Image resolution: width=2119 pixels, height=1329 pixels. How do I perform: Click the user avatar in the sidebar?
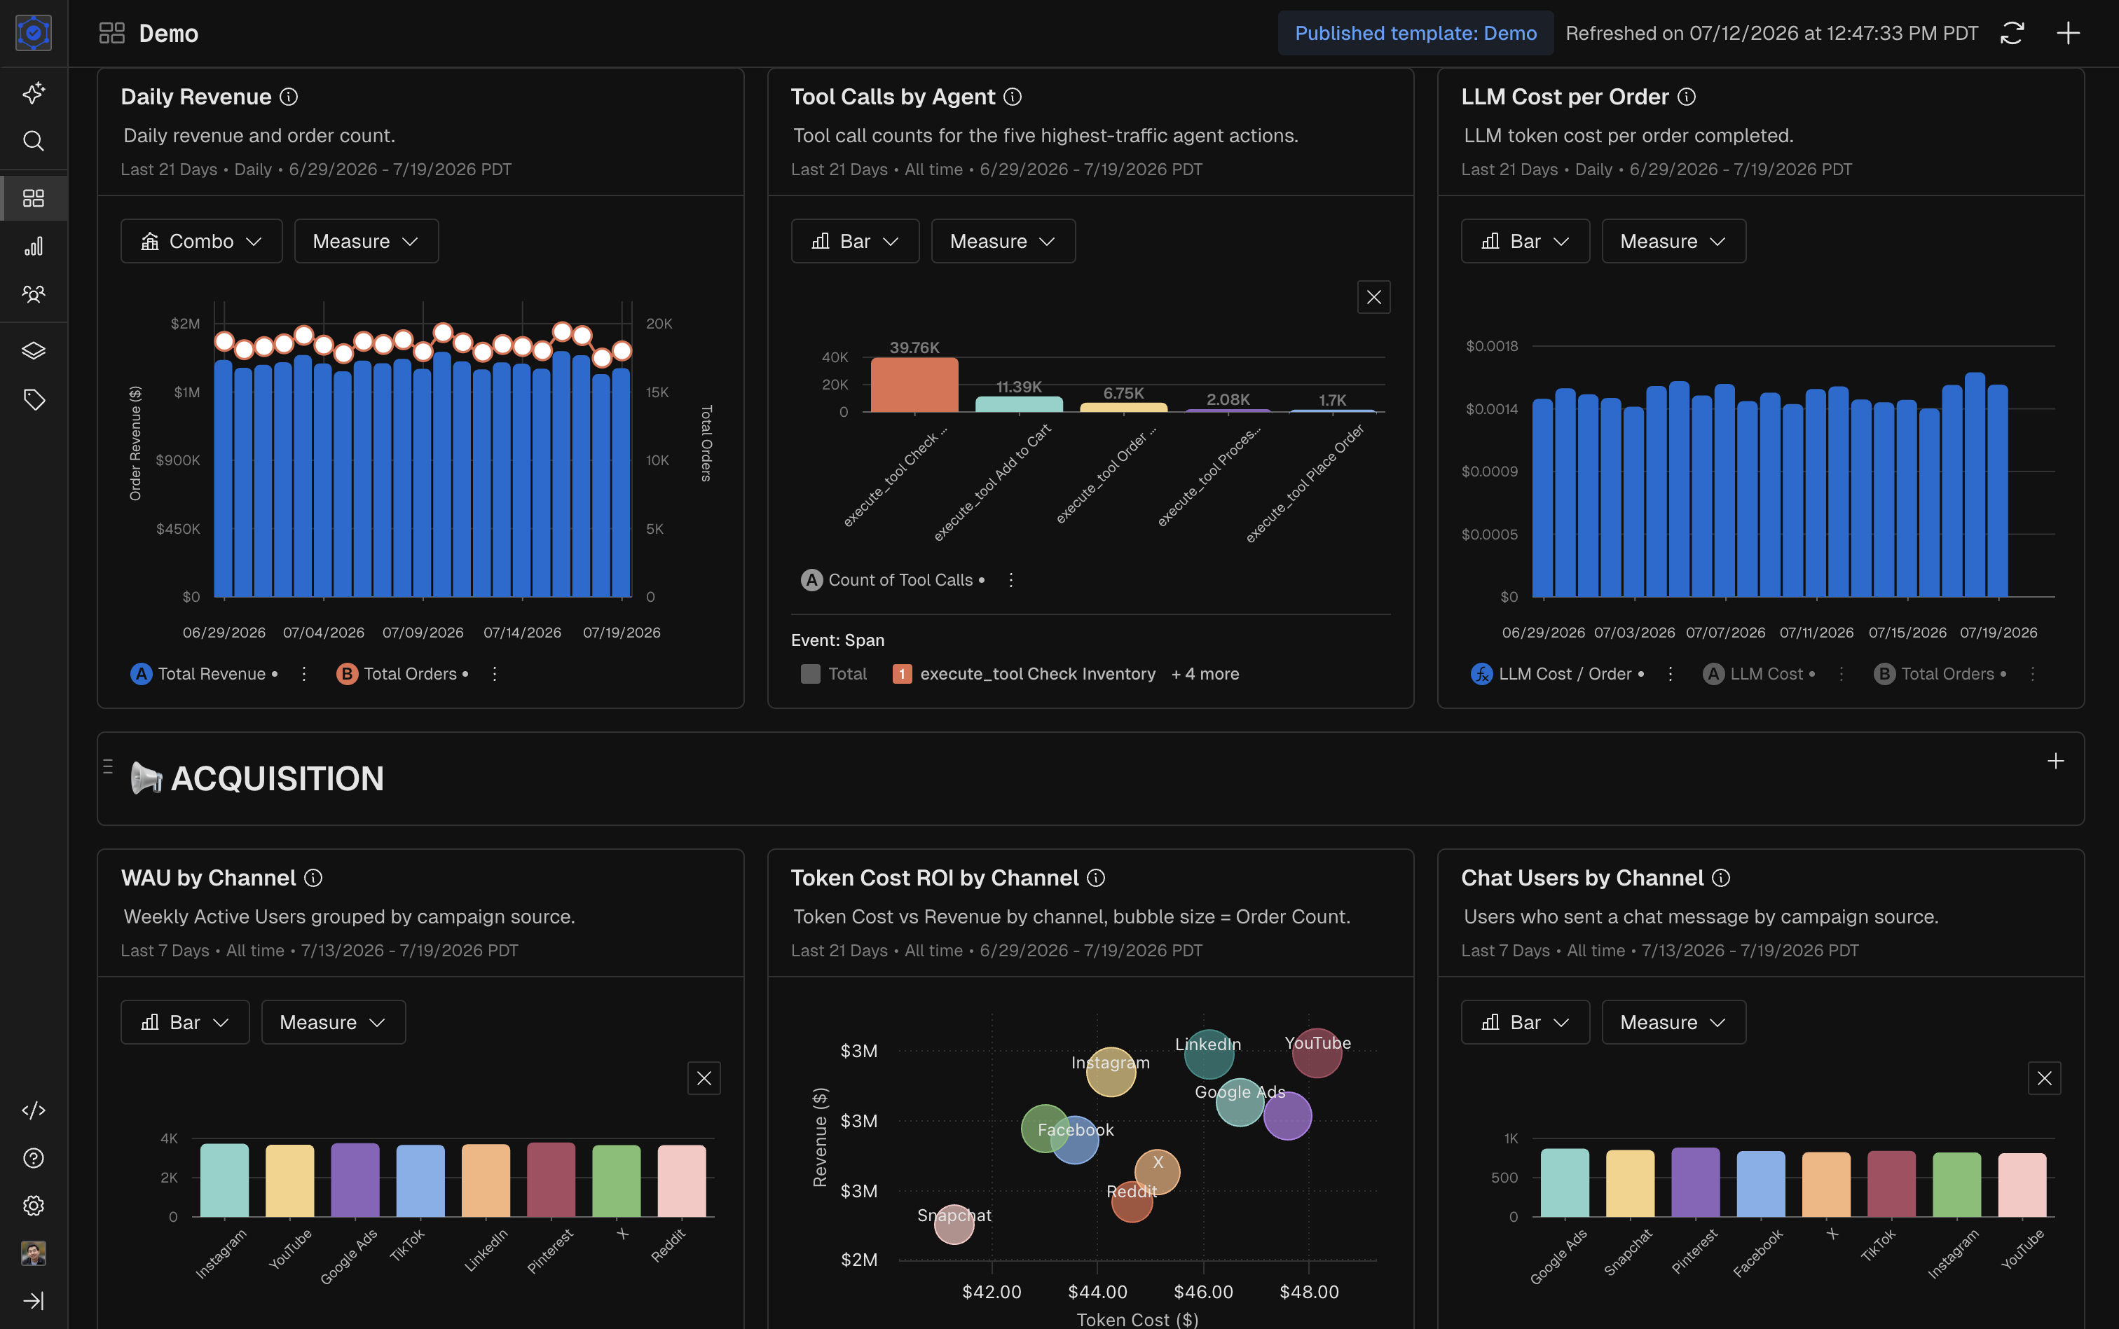pos(34,1253)
